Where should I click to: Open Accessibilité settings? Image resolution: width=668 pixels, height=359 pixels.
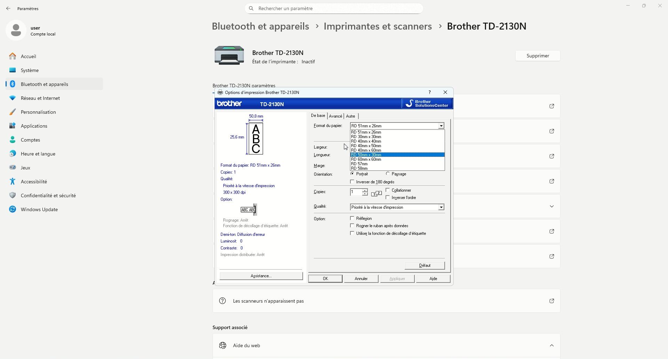pyautogui.click(x=54, y=182)
